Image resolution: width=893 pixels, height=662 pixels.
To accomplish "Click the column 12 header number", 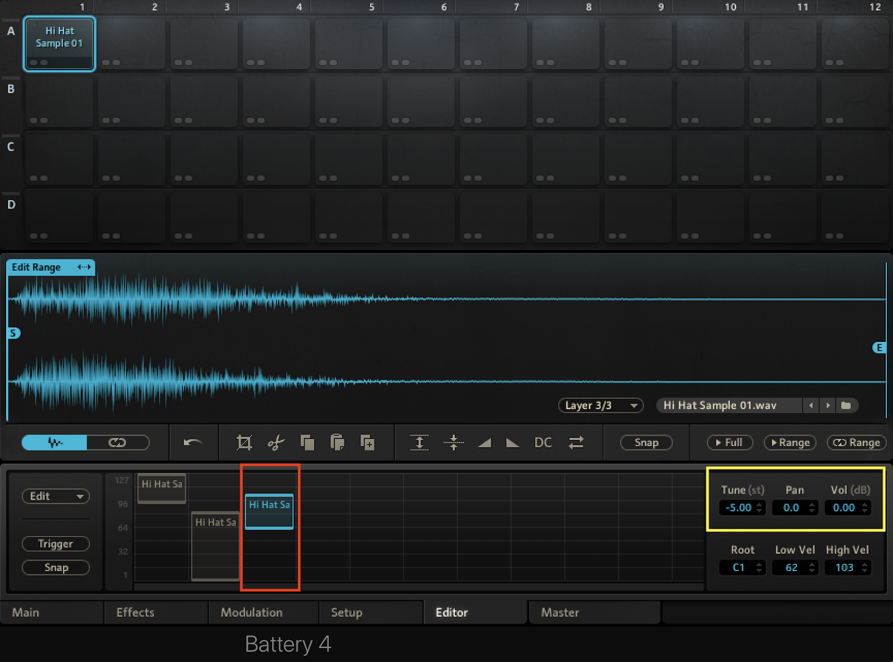I will click(x=875, y=7).
